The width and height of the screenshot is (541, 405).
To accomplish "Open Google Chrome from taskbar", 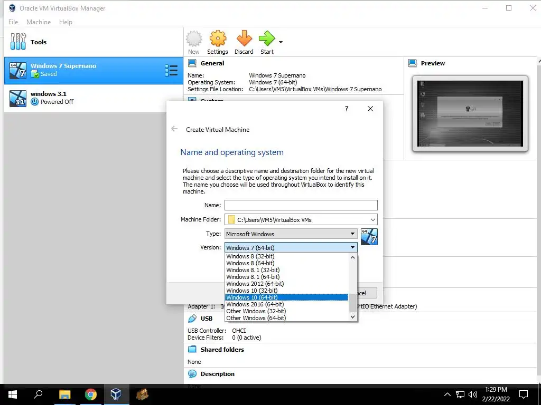I will click(90, 394).
